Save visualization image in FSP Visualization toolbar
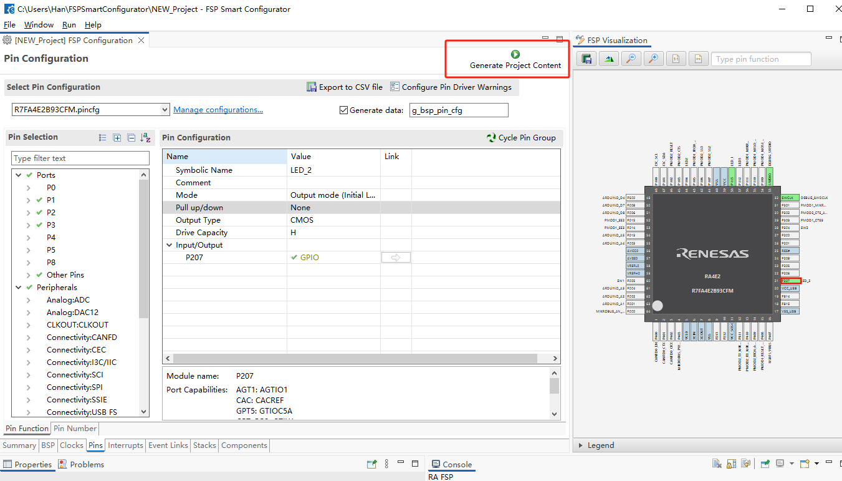 tap(586, 59)
